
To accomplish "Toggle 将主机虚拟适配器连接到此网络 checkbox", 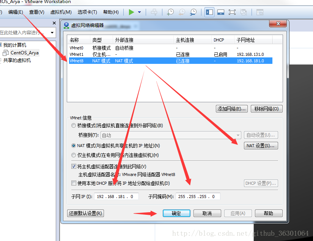I will click(74, 166).
